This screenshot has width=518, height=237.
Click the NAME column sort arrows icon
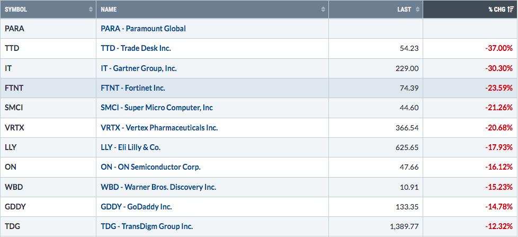[x=323, y=10]
